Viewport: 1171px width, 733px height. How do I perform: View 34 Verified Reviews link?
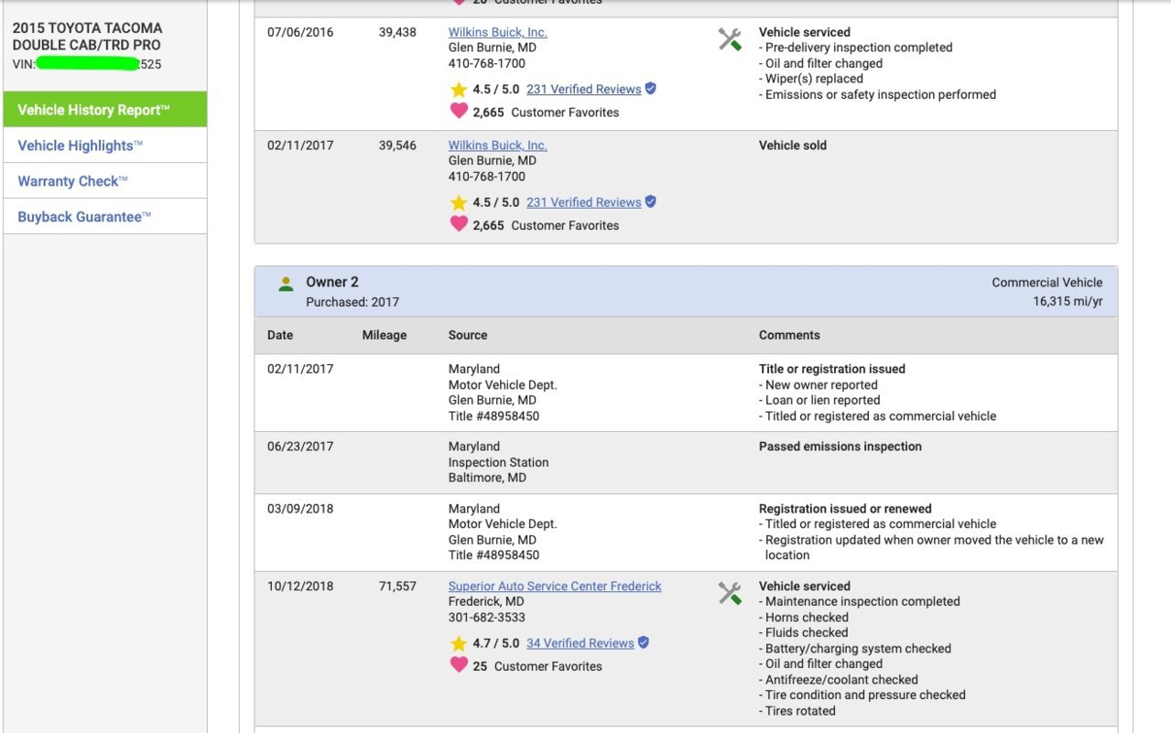pos(580,643)
